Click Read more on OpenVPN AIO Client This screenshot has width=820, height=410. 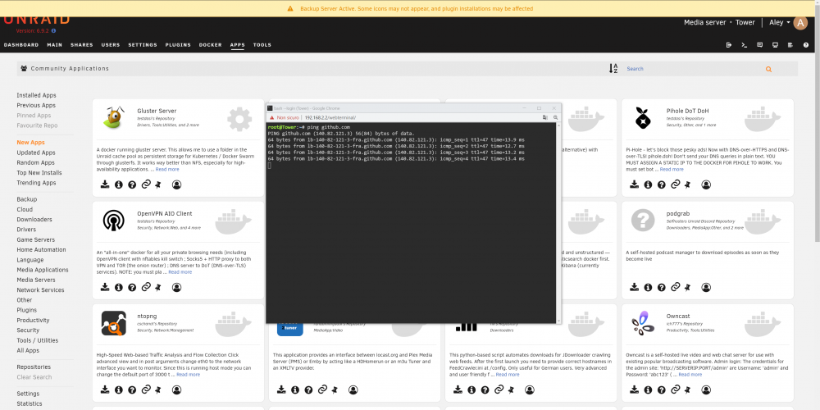[180, 272]
